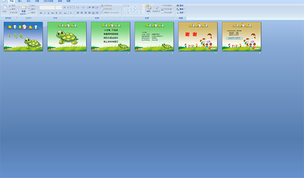Toggle Italic formatting button
Image resolution: width=304 pixels, height=178 pixels.
tap(44, 13)
